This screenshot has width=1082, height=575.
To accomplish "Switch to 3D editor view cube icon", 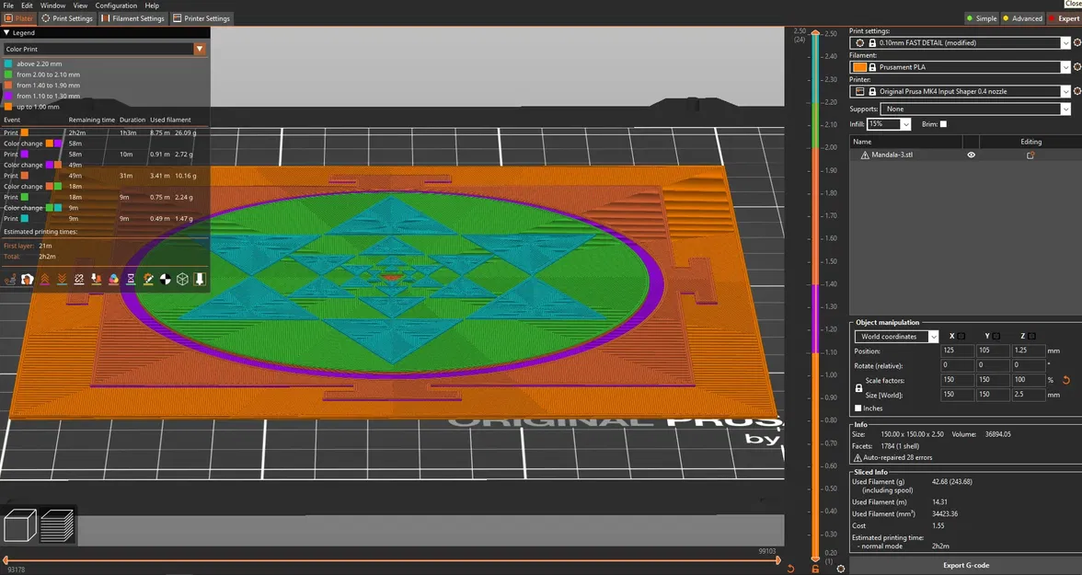I will 20,525.
